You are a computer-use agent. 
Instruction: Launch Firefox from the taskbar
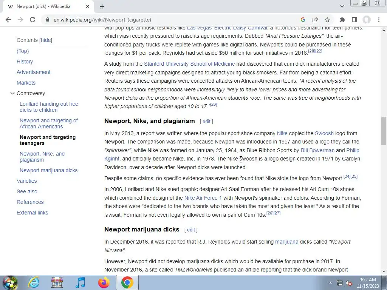pos(104,282)
